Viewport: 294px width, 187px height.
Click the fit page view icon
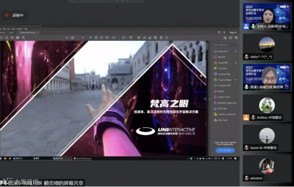124,37
